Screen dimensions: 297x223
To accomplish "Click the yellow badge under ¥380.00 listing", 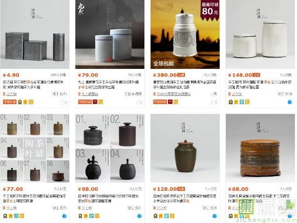I will pos(176,102).
